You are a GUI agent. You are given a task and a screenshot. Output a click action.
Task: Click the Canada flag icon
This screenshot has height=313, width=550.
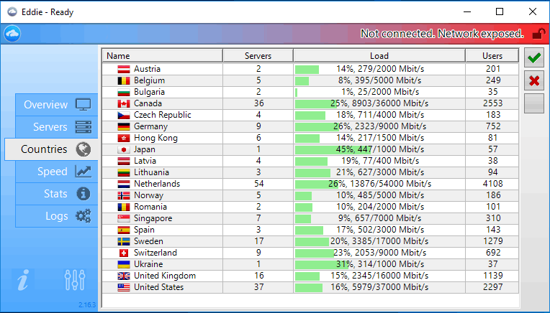click(124, 104)
